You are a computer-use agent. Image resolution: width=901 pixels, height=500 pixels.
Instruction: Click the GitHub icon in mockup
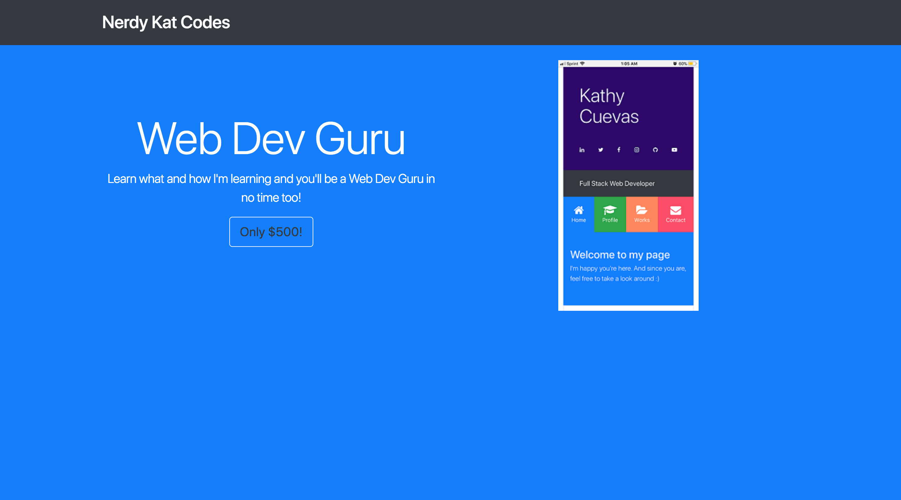pos(655,150)
